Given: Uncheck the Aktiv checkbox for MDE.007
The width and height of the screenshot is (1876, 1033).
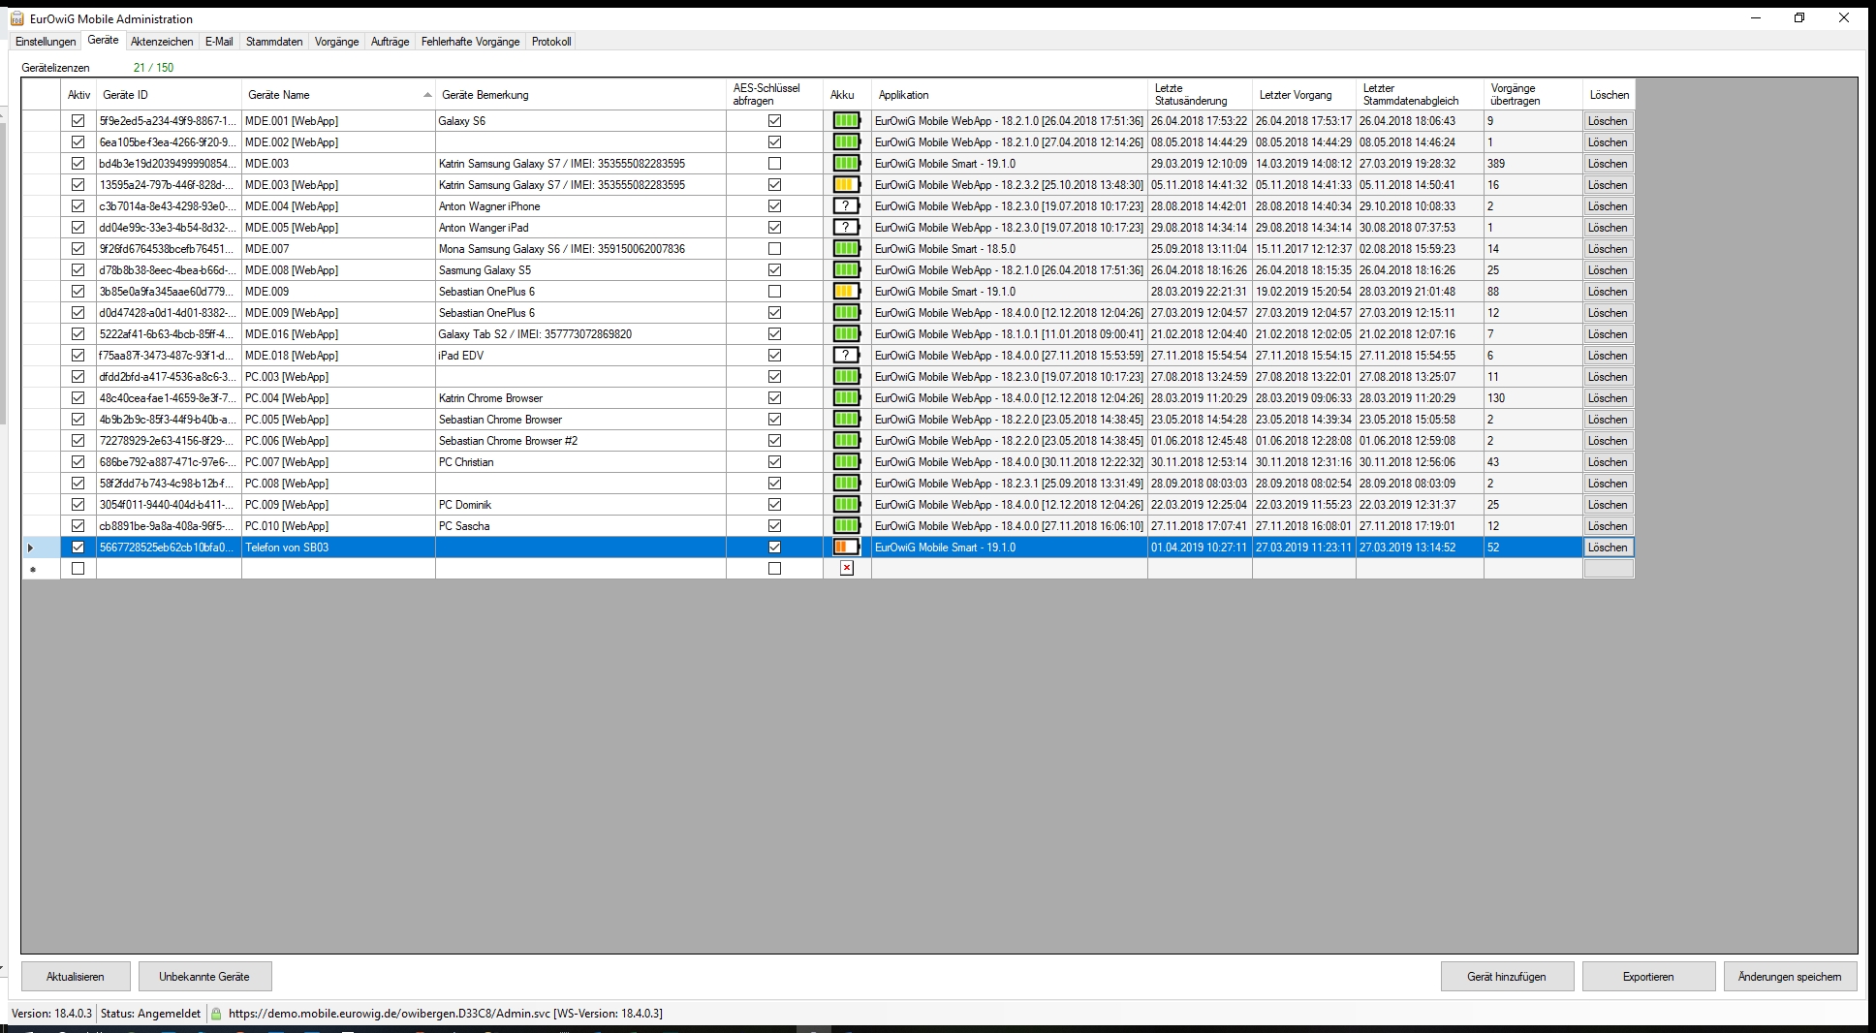Looking at the screenshot, I should [x=78, y=249].
